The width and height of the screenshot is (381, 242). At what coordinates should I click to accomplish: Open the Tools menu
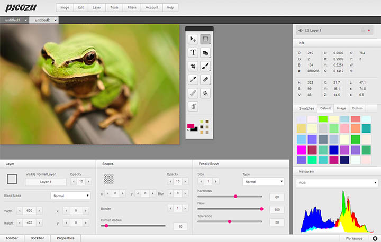(114, 7)
